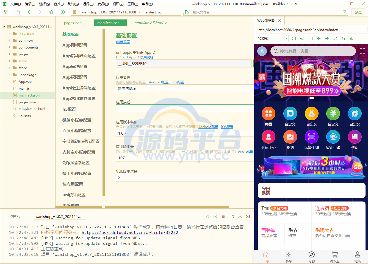The image size is (368, 264).
Task: Clear console with X-arrow icon
Action: click(248, 217)
